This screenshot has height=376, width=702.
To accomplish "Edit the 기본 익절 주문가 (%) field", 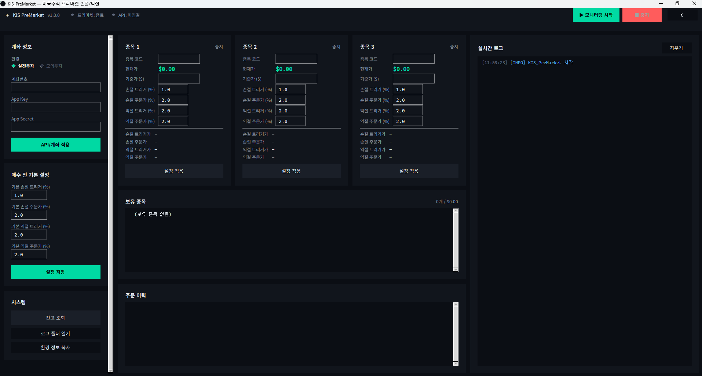I will 29,254.
